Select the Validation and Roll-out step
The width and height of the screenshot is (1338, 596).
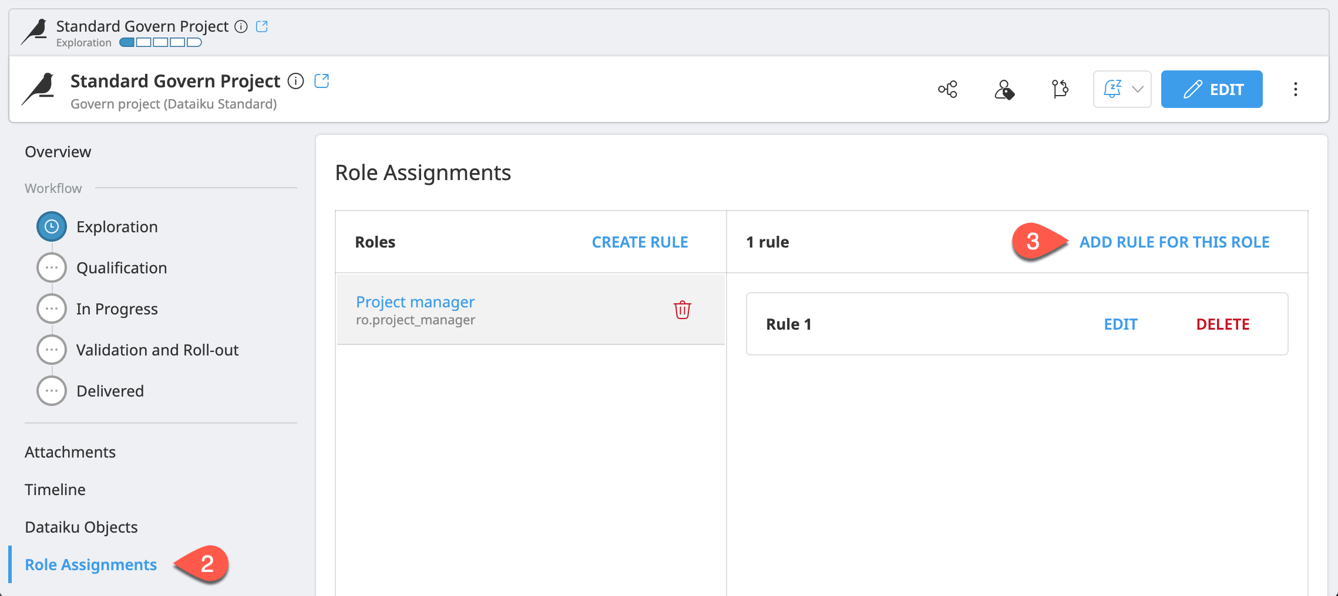pos(157,350)
